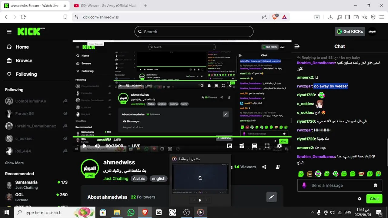Mute the stream volume

point(97,146)
